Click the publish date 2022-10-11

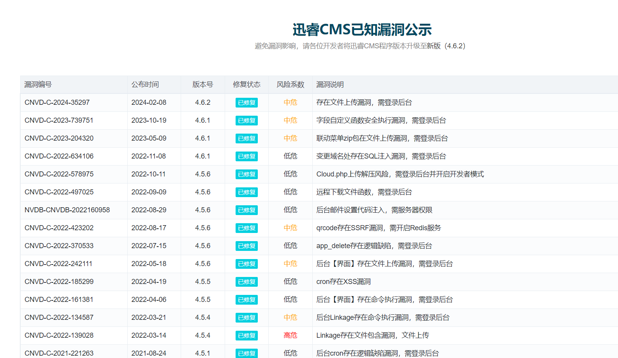(148, 174)
